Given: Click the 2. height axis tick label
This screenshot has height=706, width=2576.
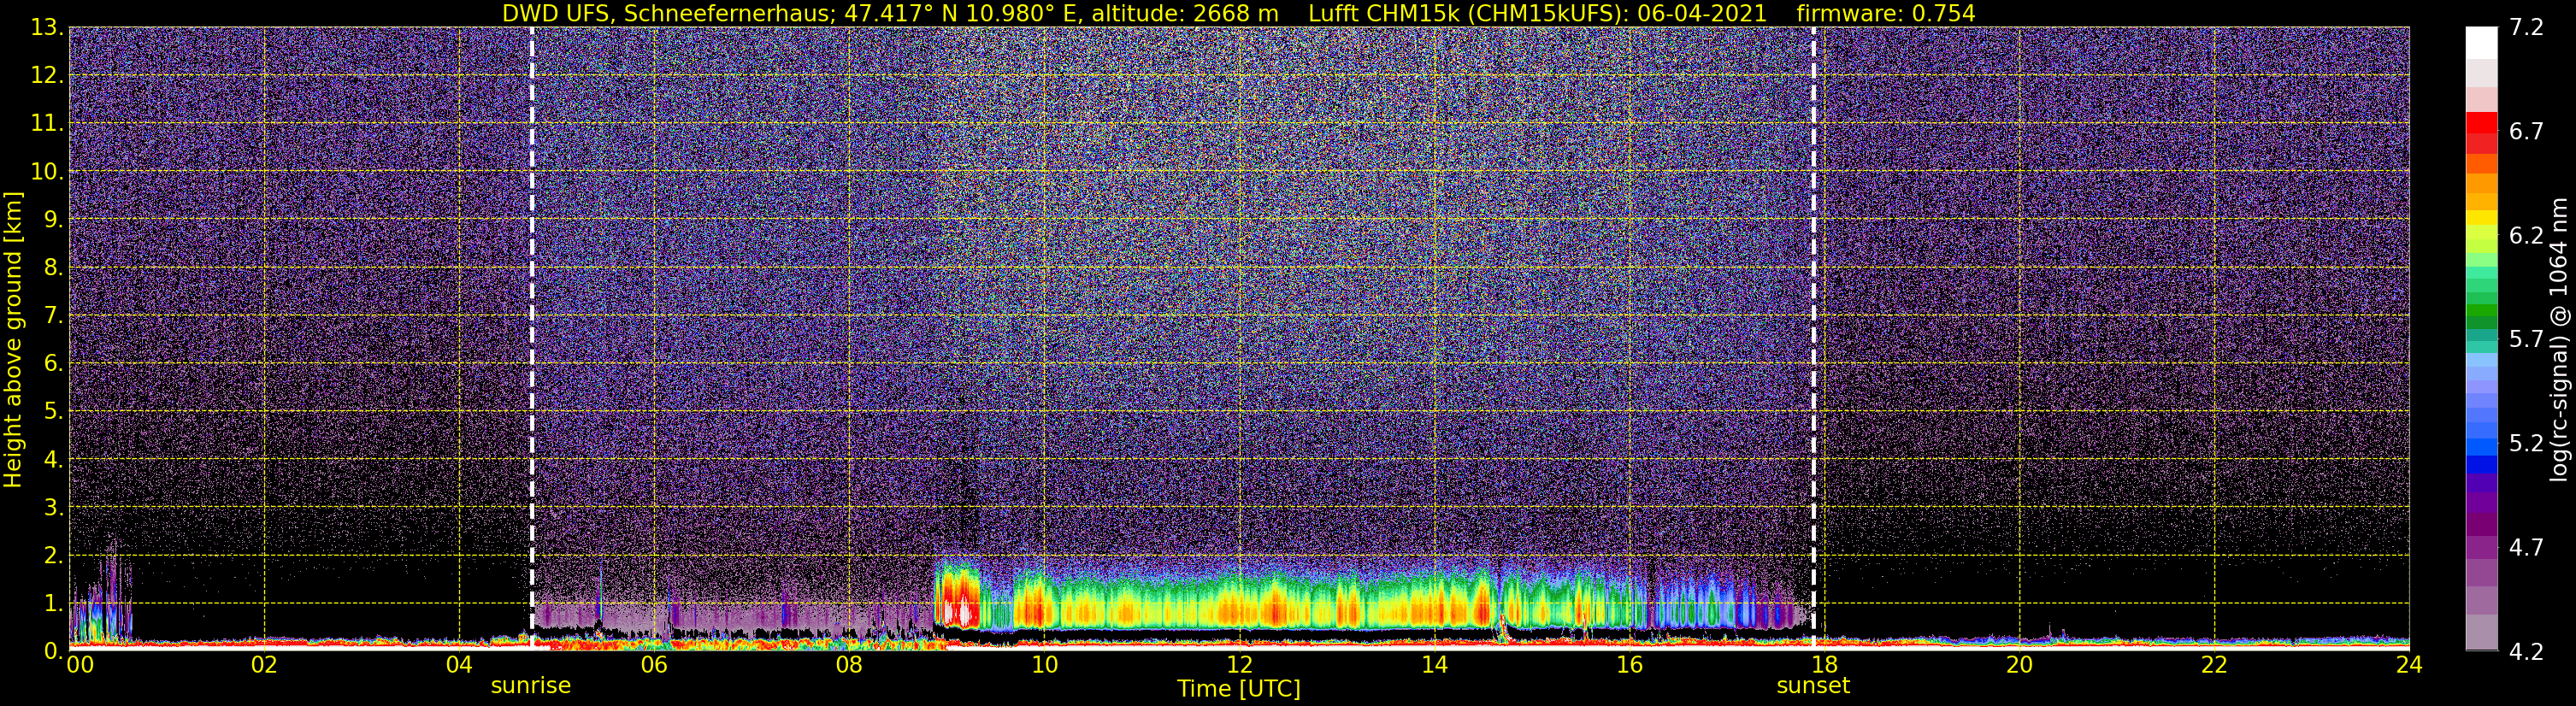Looking at the screenshot, I should pyautogui.click(x=52, y=555).
